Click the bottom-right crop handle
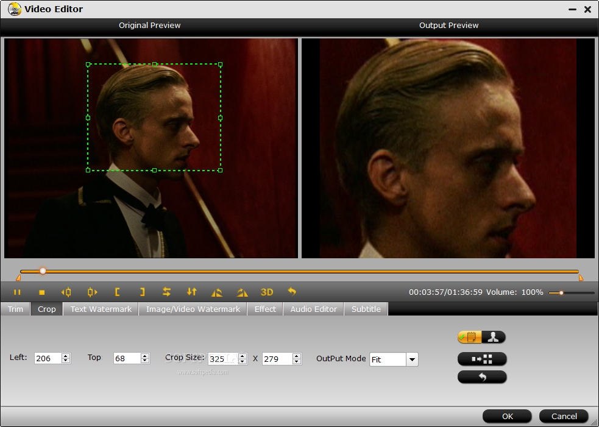The width and height of the screenshot is (599, 427). pyautogui.click(x=221, y=170)
